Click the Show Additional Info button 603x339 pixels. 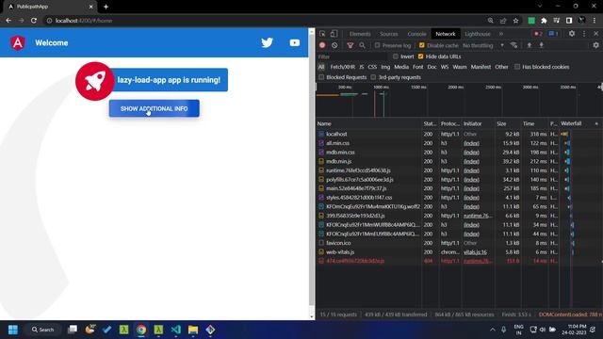[154, 108]
